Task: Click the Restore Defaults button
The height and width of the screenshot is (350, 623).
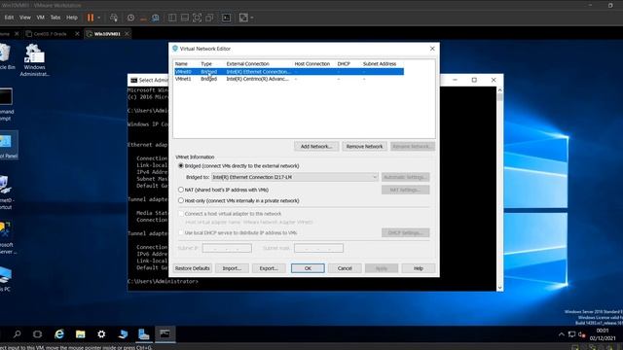Action: coord(193,268)
